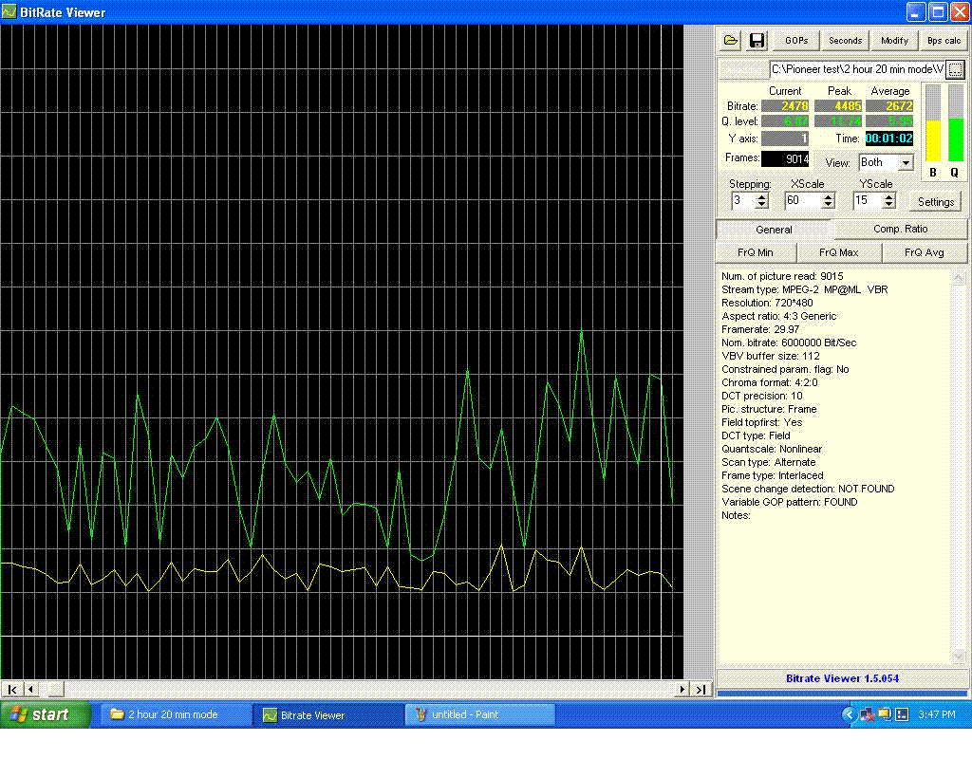
Task: Click the graph horizontal scrollbar thumb
Action: click(56, 689)
